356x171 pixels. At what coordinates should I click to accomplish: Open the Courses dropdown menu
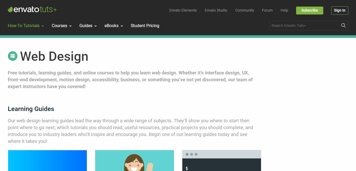click(x=61, y=26)
